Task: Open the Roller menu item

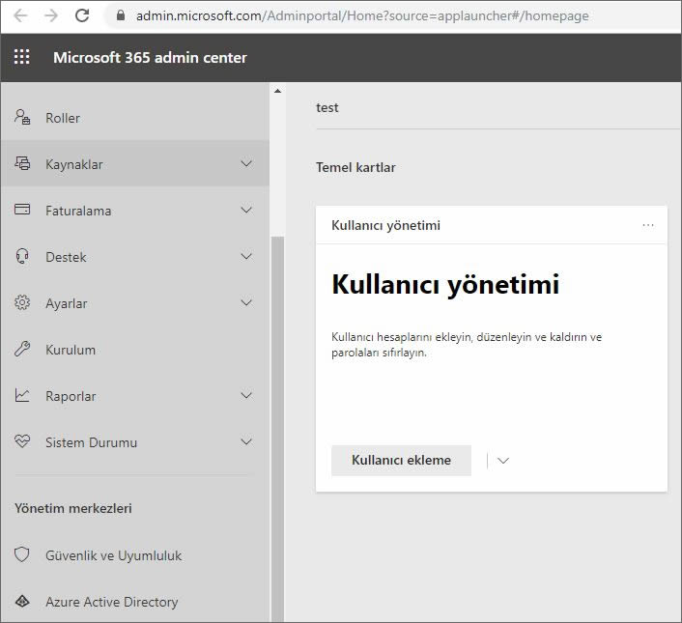Action: 135,118
